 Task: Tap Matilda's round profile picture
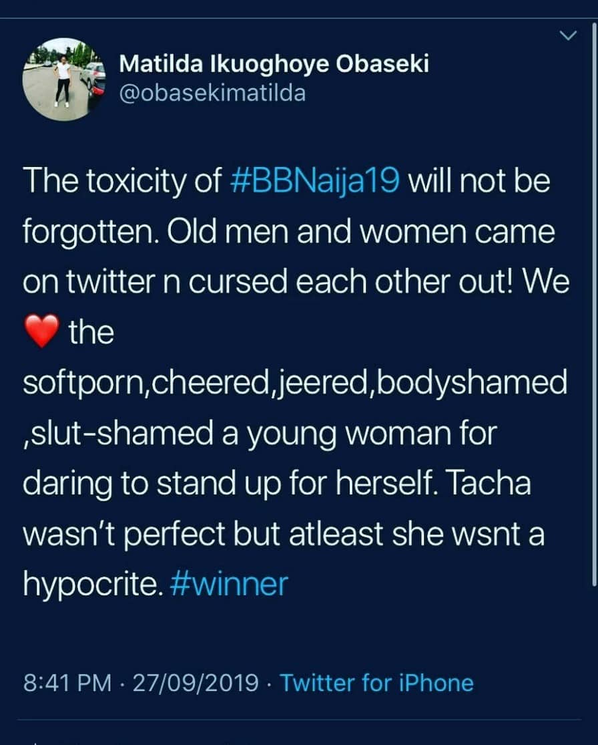(63, 79)
